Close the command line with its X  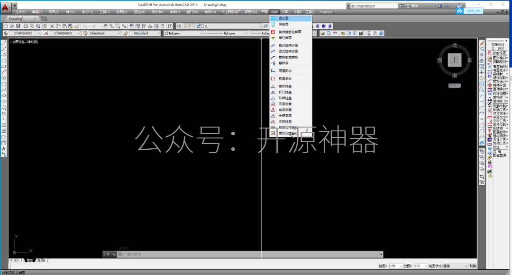108,254
